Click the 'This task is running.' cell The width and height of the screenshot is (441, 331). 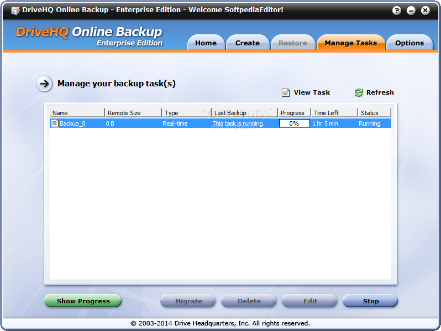[239, 123]
